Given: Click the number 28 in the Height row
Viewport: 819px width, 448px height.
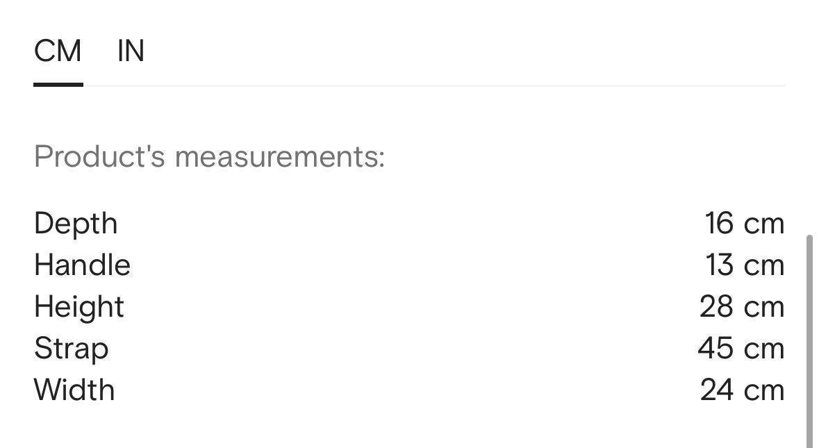Looking at the screenshot, I should [716, 307].
